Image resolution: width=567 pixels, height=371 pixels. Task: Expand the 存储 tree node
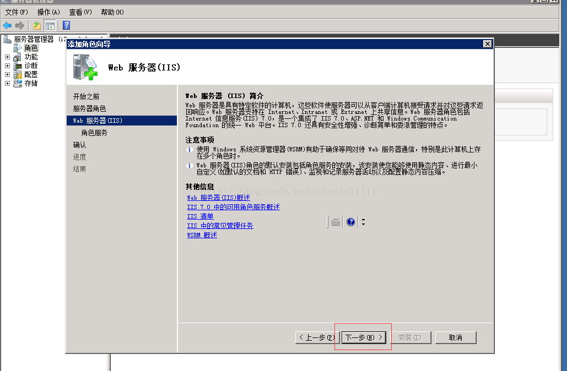(x=7, y=83)
